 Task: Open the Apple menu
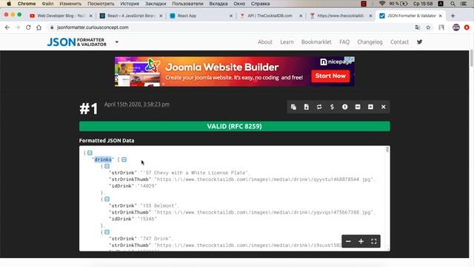tap(9, 4)
